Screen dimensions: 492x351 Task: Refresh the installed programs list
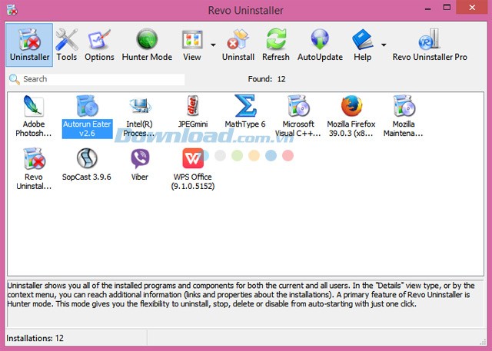[276, 45]
